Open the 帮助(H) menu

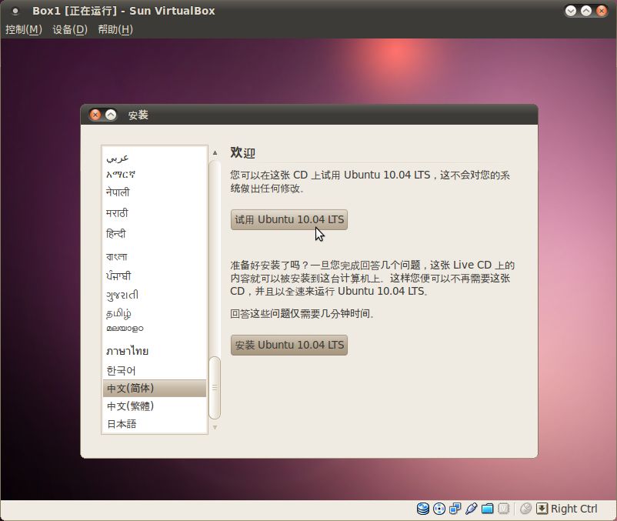click(x=115, y=29)
